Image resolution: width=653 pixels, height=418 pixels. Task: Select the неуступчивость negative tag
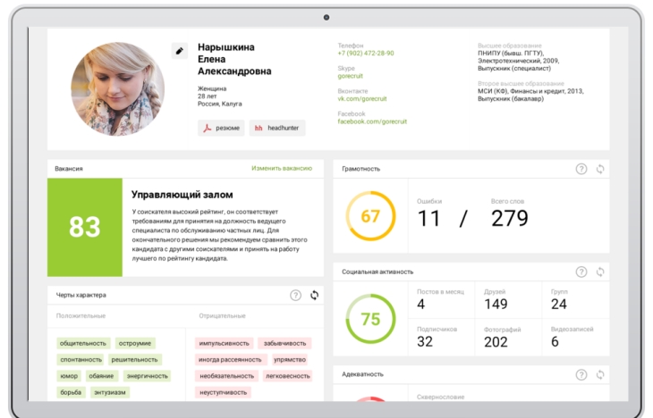coord(223,392)
